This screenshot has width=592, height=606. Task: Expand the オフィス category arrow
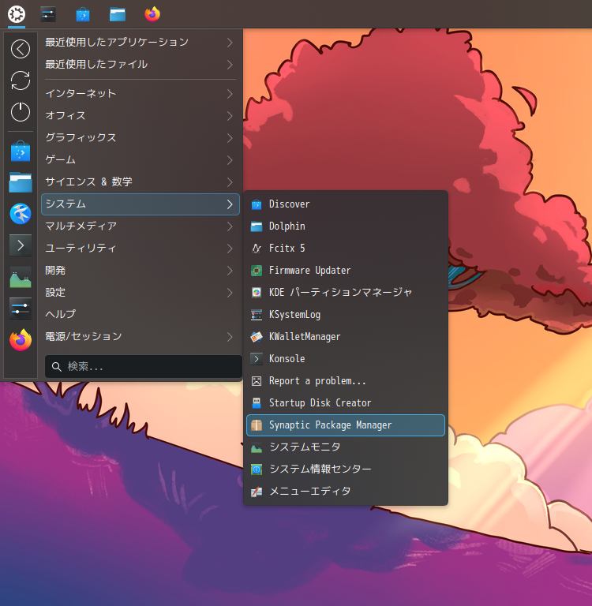tap(230, 115)
